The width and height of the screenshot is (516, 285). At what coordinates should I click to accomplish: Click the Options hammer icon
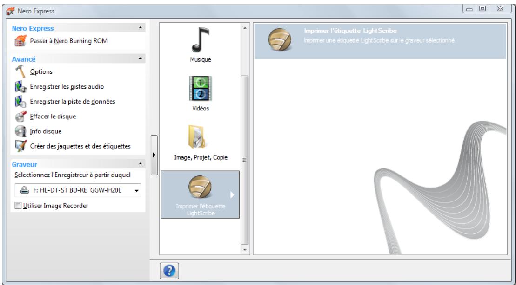(x=20, y=71)
